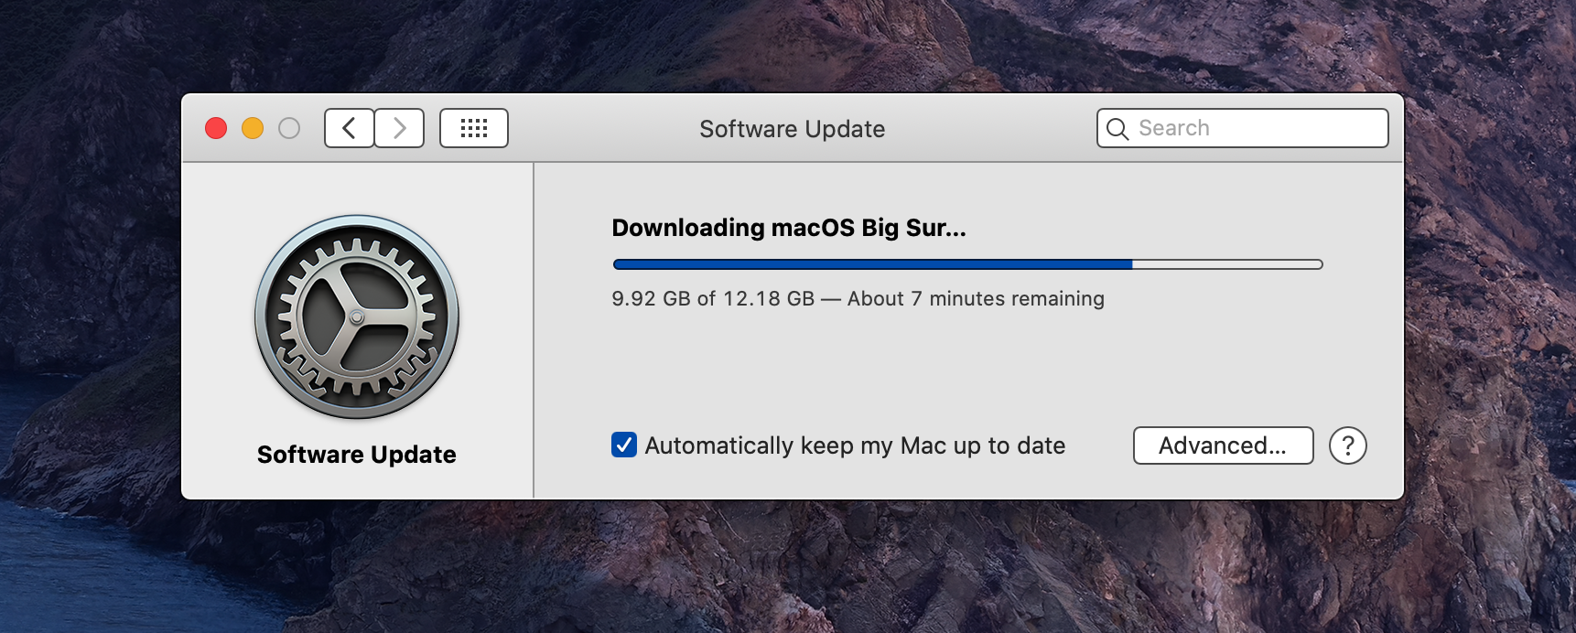Click the Software Update window title
The width and height of the screenshot is (1576, 633).
(x=793, y=129)
